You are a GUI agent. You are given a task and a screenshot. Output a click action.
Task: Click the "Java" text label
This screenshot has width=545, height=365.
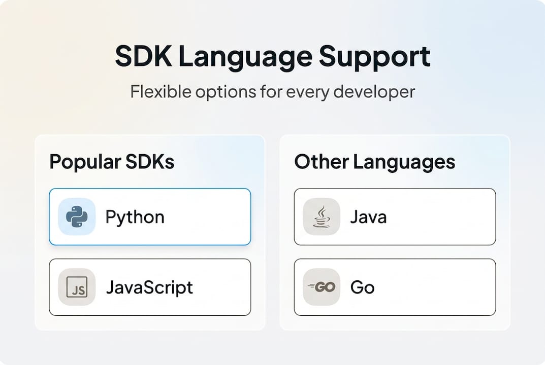click(368, 217)
